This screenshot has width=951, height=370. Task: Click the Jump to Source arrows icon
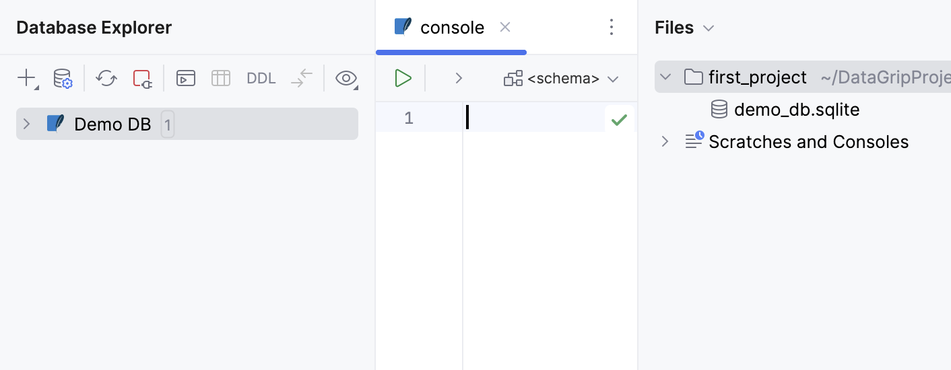302,78
